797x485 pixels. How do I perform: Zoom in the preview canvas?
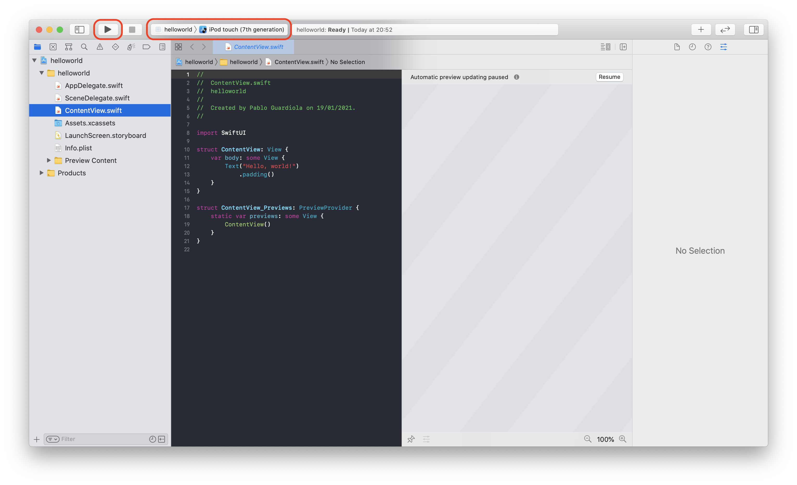[x=623, y=439]
